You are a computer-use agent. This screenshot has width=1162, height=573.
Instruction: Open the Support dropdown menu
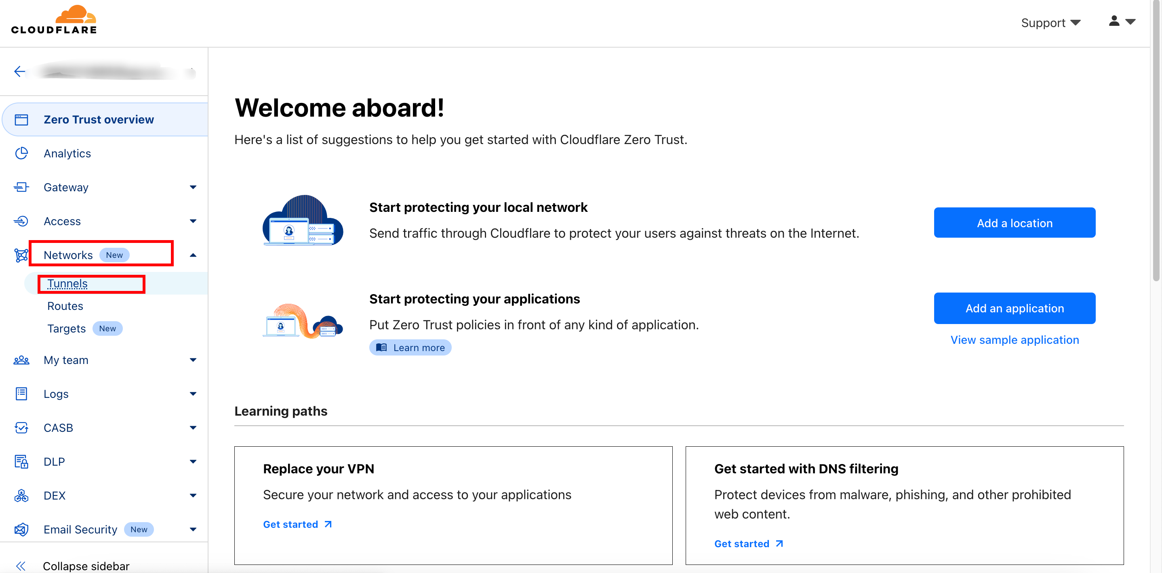1050,23
